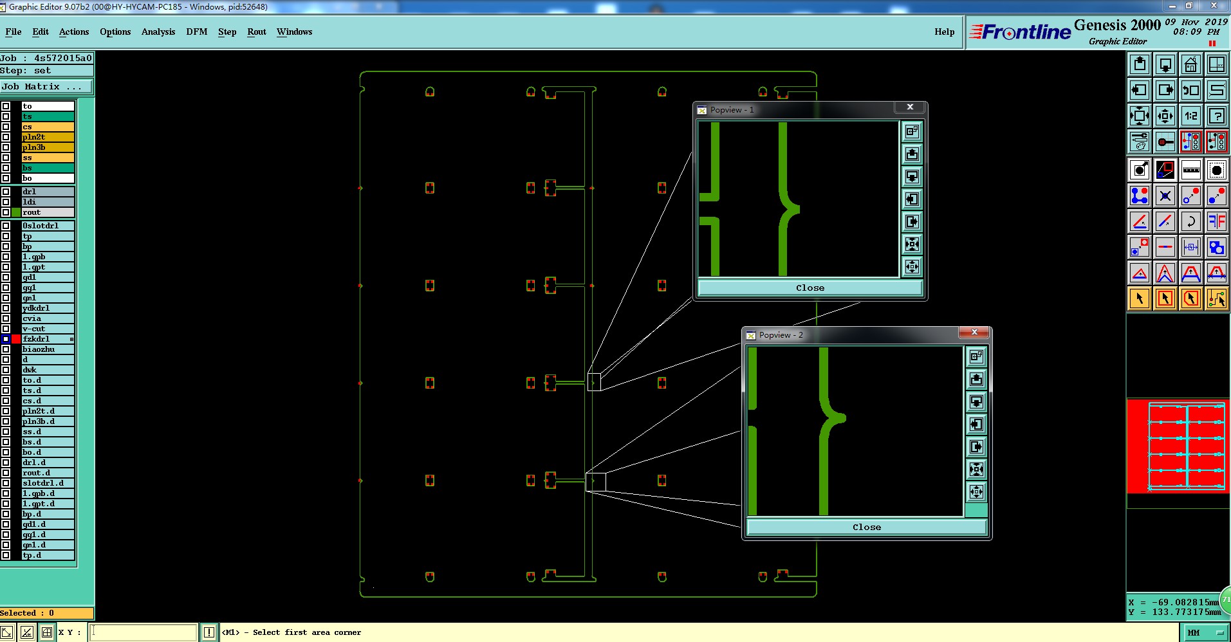Viewport: 1231px width, 642px height.
Task: Open the DFM menu
Action: (x=197, y=32)
